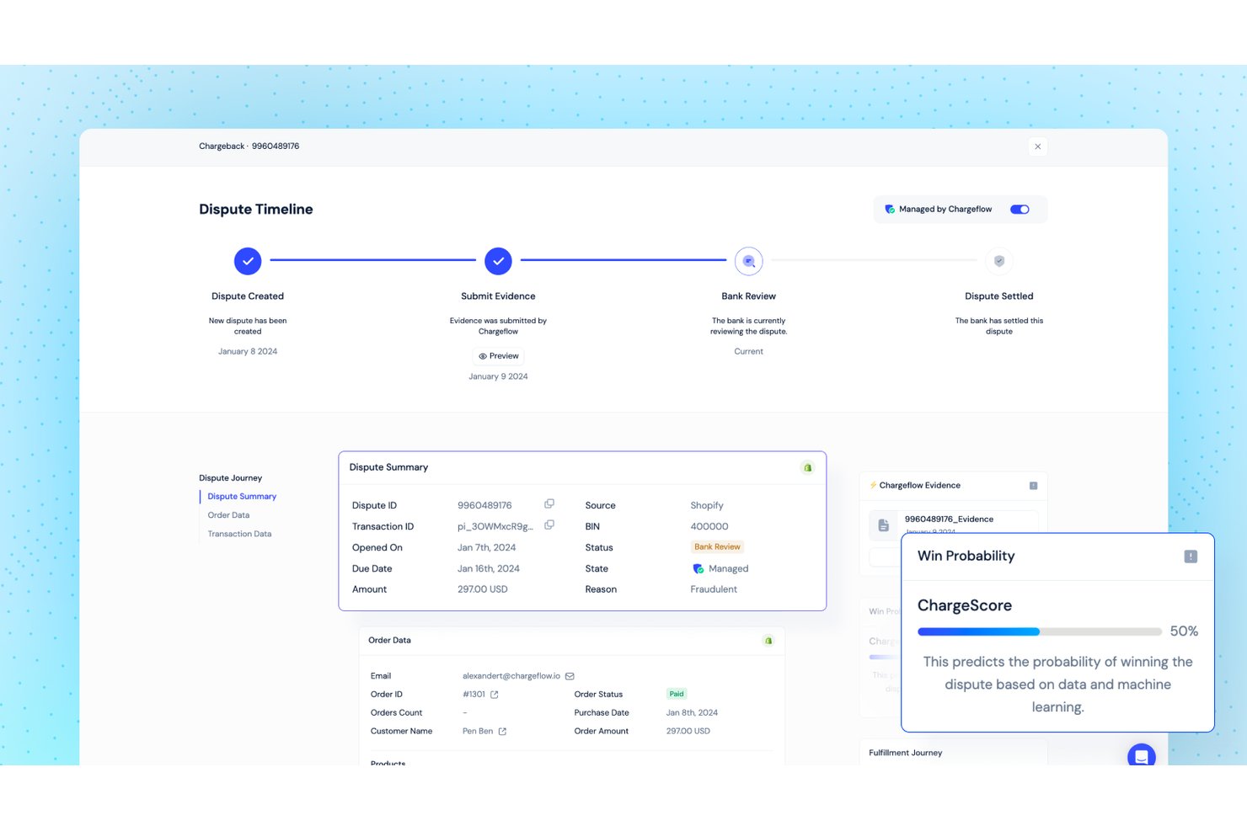Select the Dispute Created checkmark step
This screenshot has width=1247, height=831.
coord(248,261)
